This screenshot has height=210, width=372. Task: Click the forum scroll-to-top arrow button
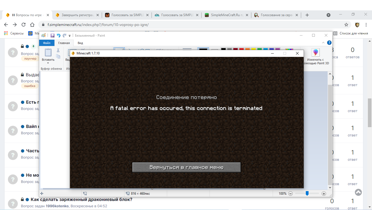[358, 192]
